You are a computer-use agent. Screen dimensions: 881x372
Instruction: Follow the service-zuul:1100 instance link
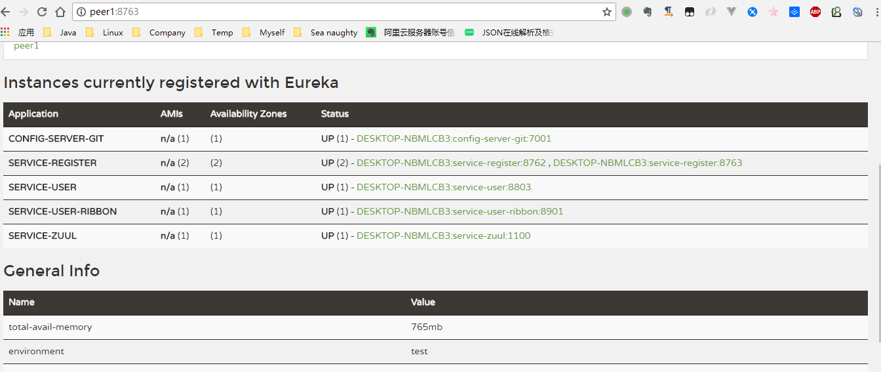(x=443, y=236)
